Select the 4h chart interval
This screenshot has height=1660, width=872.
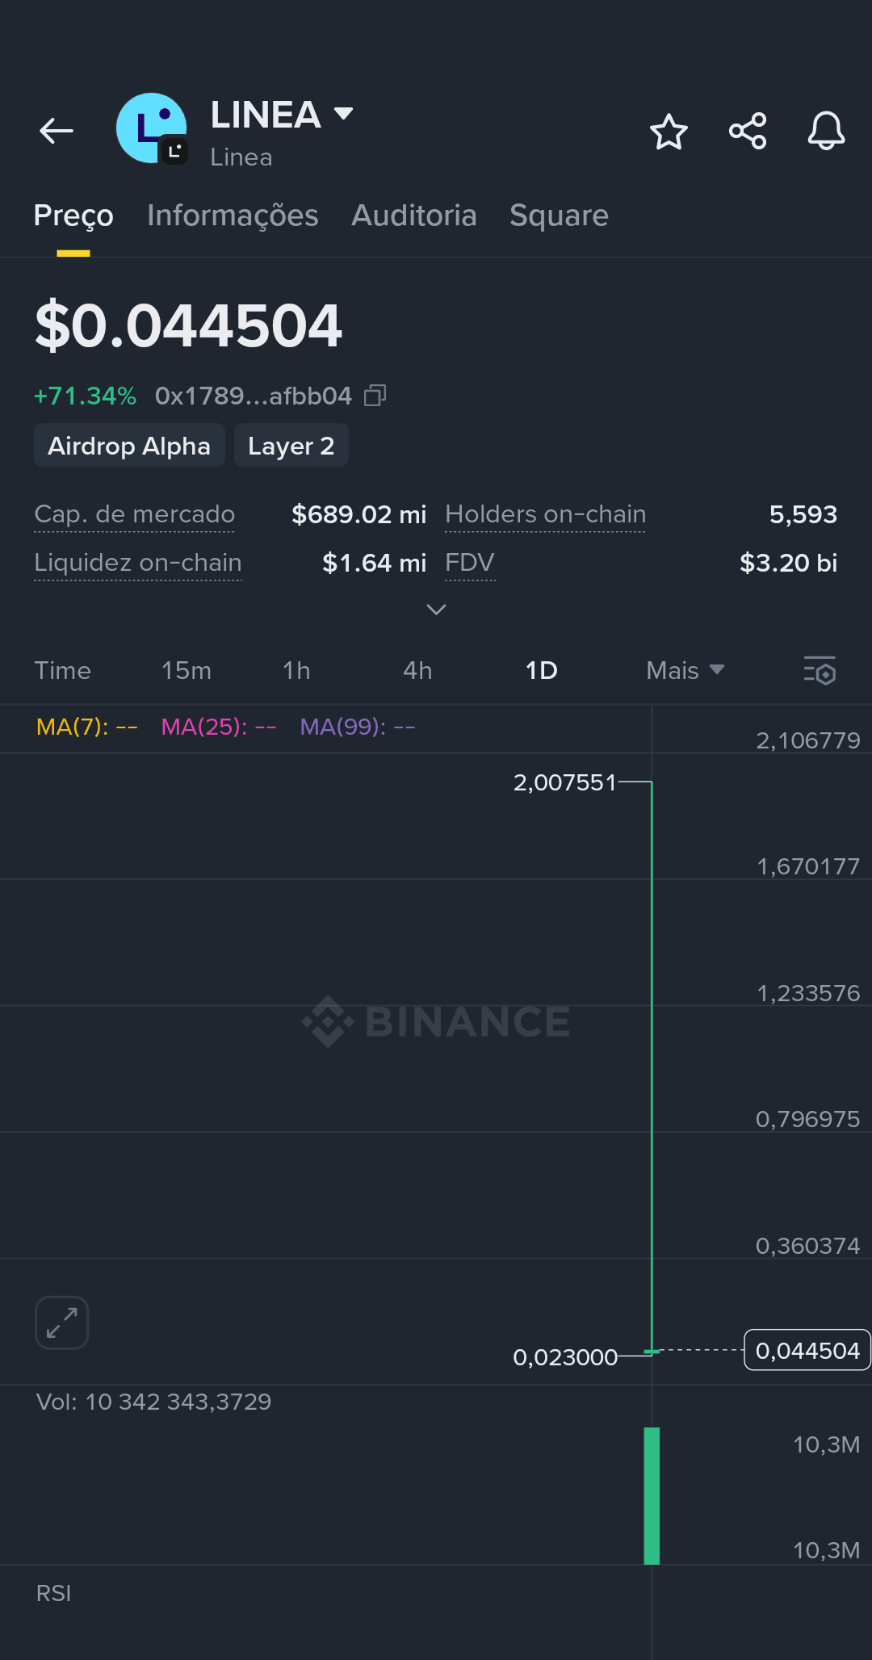coord(417,670)
